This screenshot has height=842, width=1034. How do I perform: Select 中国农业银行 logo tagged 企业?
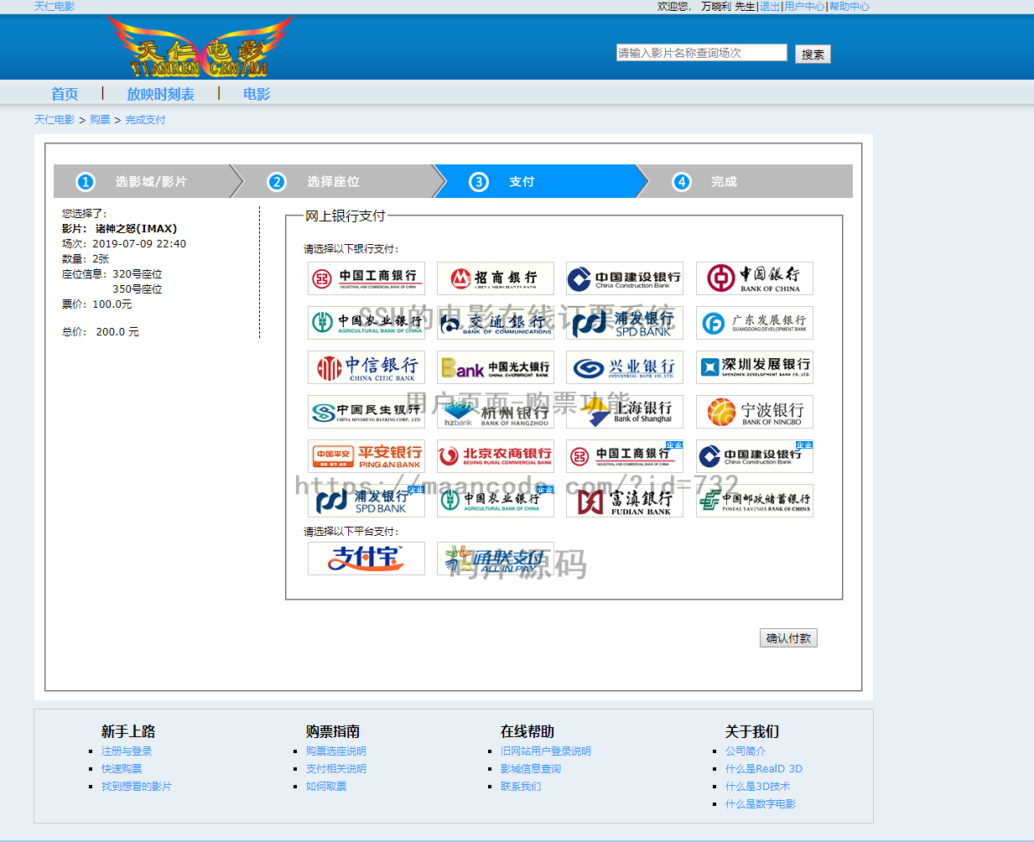point(496,501)
